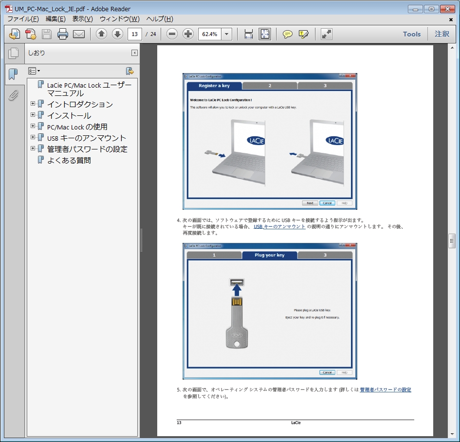Click the page number input field

click(135, 34)
